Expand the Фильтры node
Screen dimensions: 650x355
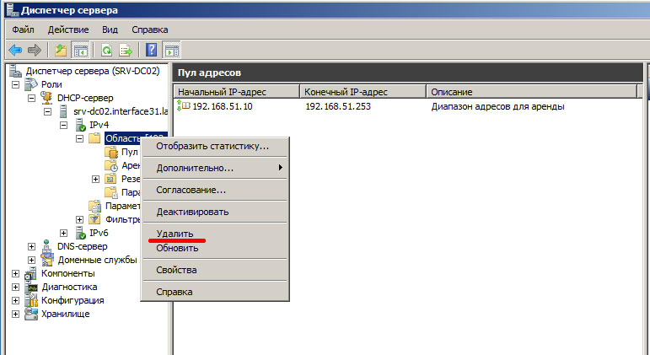(79, 219)
